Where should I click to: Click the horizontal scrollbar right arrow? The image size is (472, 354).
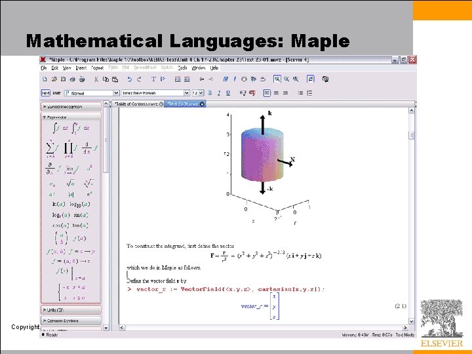(x=405, y=328)
